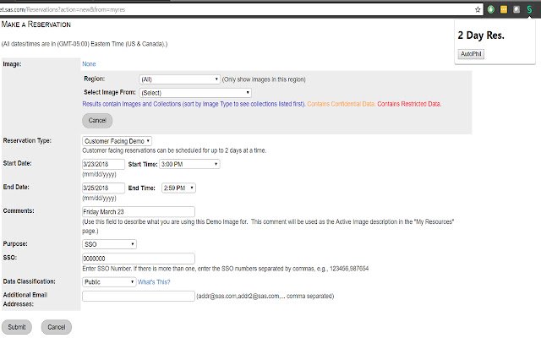Click 'Customer facing reservations' help text
The height and width of the screenshot is (338, 541).
[x=174, y=150]
